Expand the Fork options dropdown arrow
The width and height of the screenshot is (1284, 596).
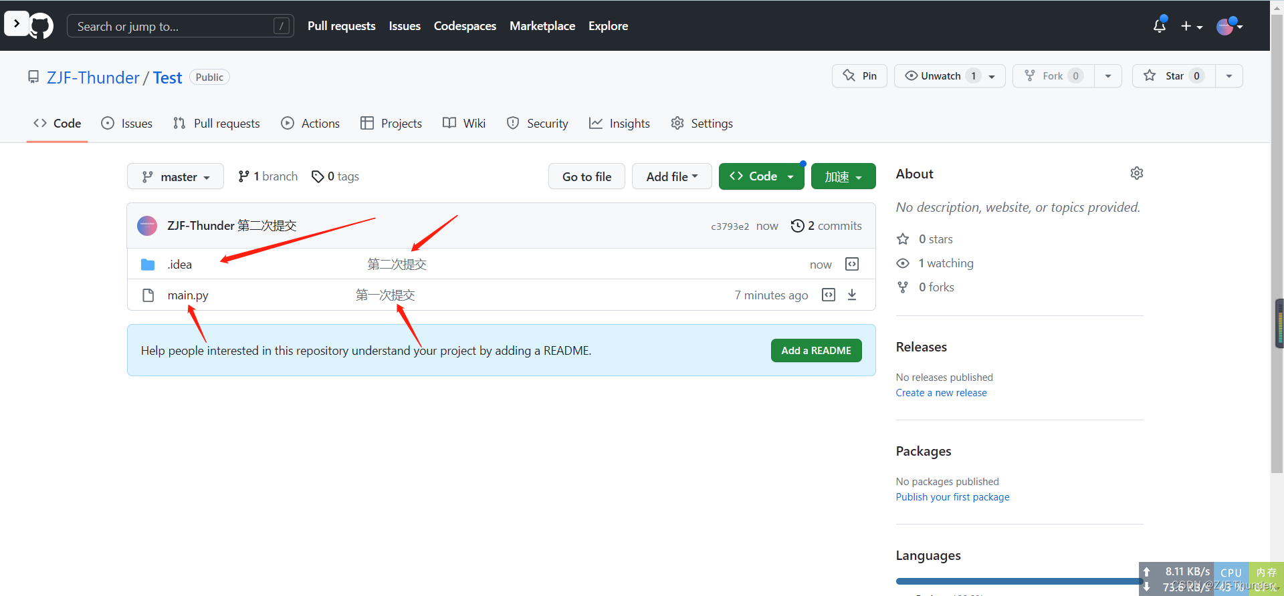[1108, 76]
